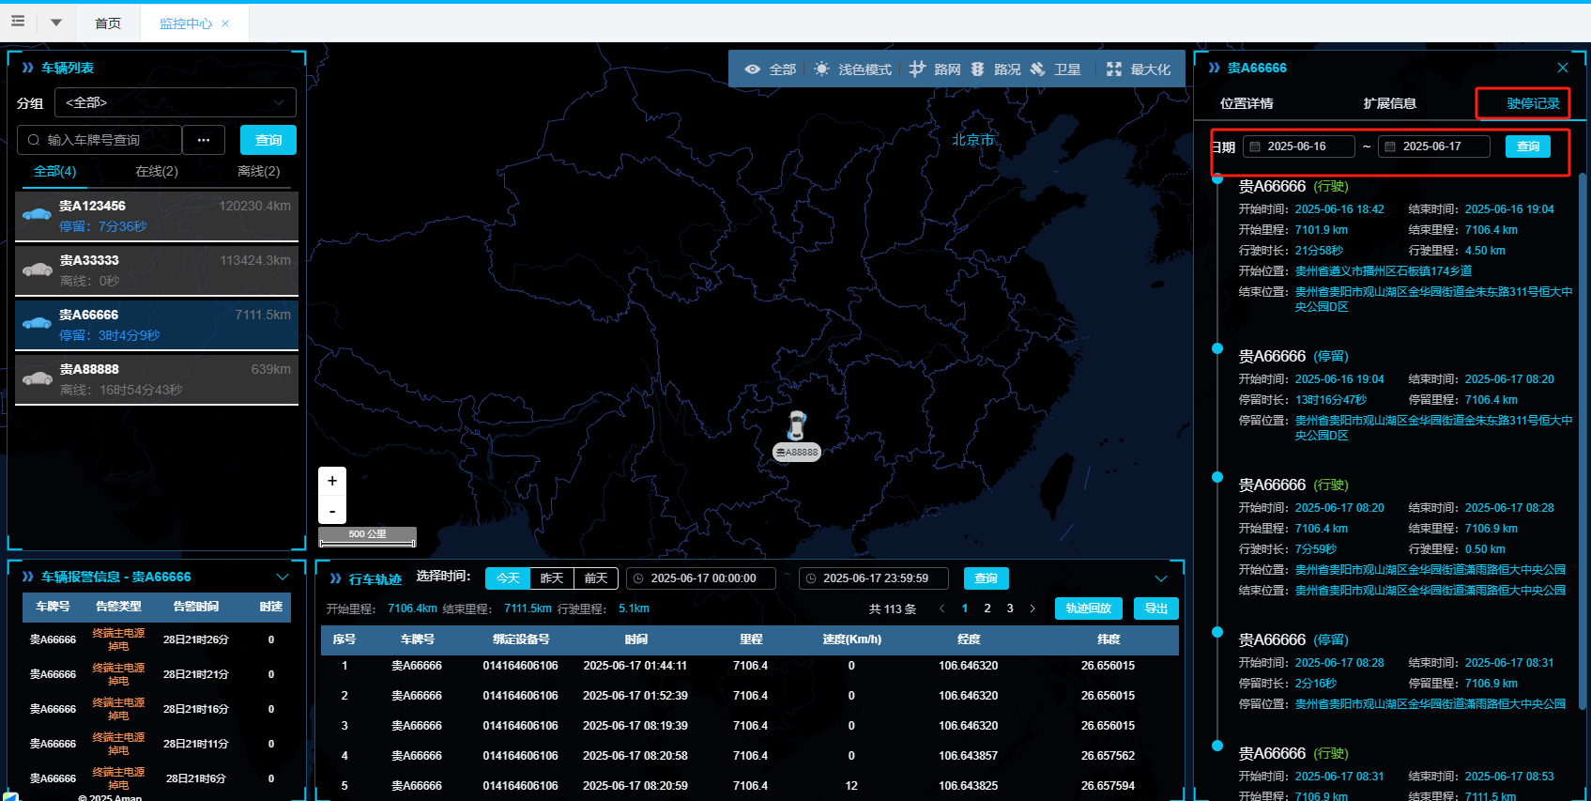Click the 贵A88888 vehicle marker on map
Image resolution: width=1591 pixels, height=801 pixels.
(x=796, y=426)
